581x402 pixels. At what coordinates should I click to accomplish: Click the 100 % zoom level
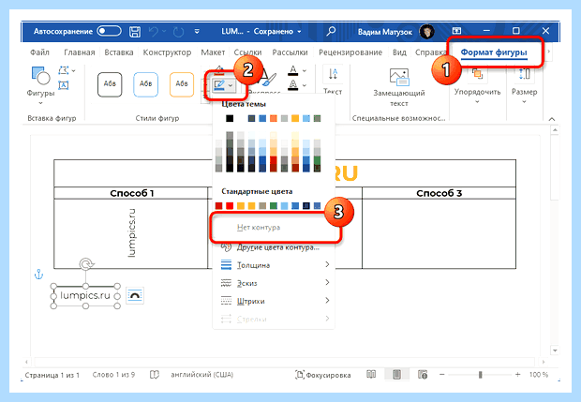point(539,375)
